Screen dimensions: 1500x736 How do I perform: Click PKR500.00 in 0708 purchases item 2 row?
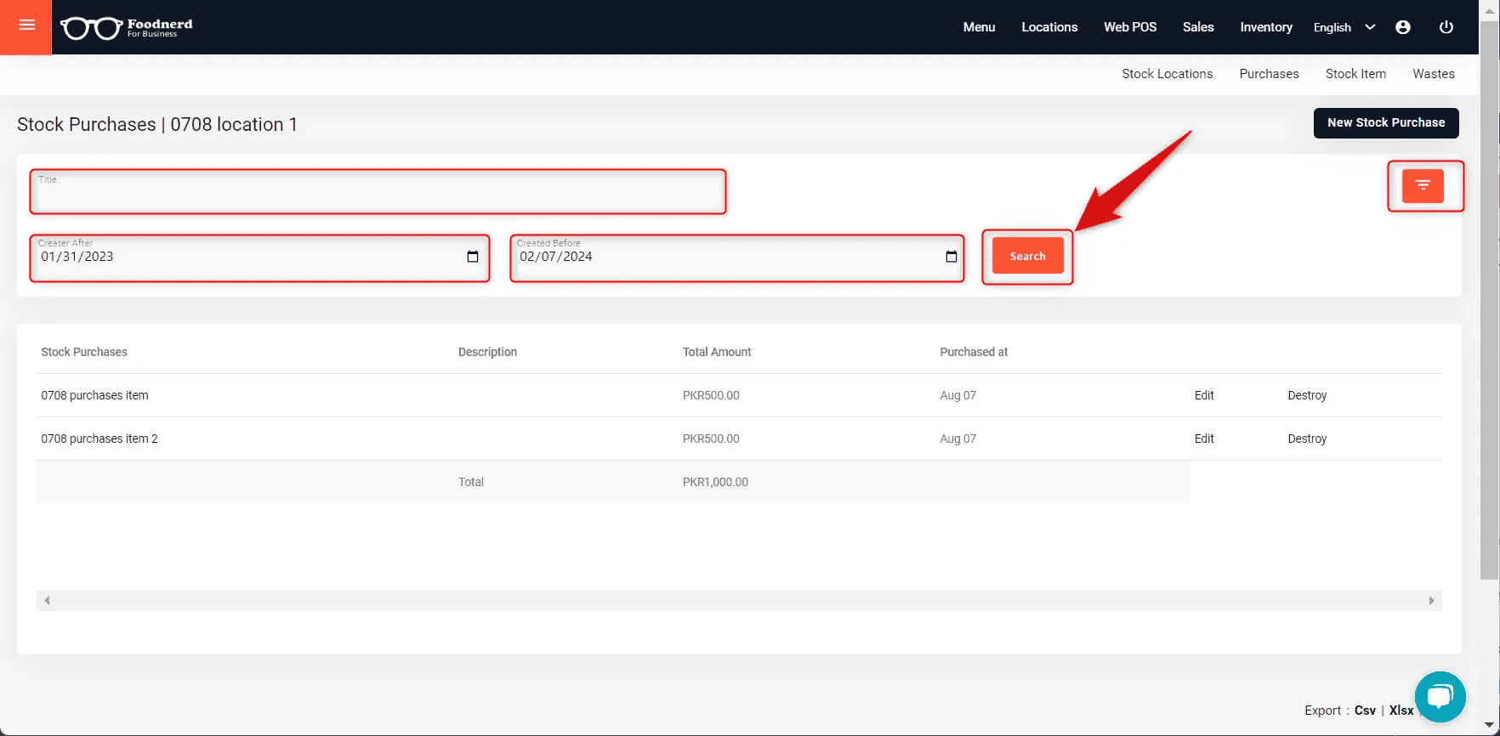[711, 439]
